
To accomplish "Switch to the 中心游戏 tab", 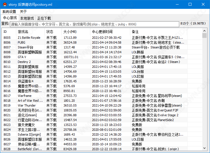I will tap(10, 18).
